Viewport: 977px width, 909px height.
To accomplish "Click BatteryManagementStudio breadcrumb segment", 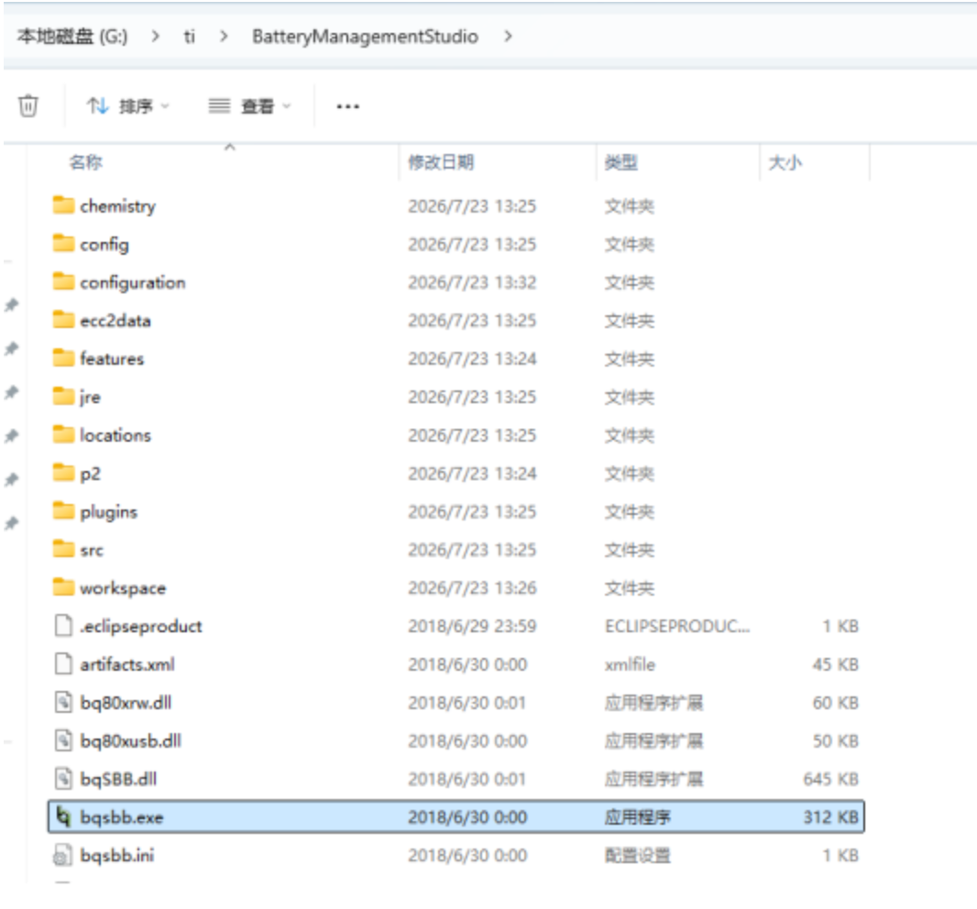I will [365, 37].
